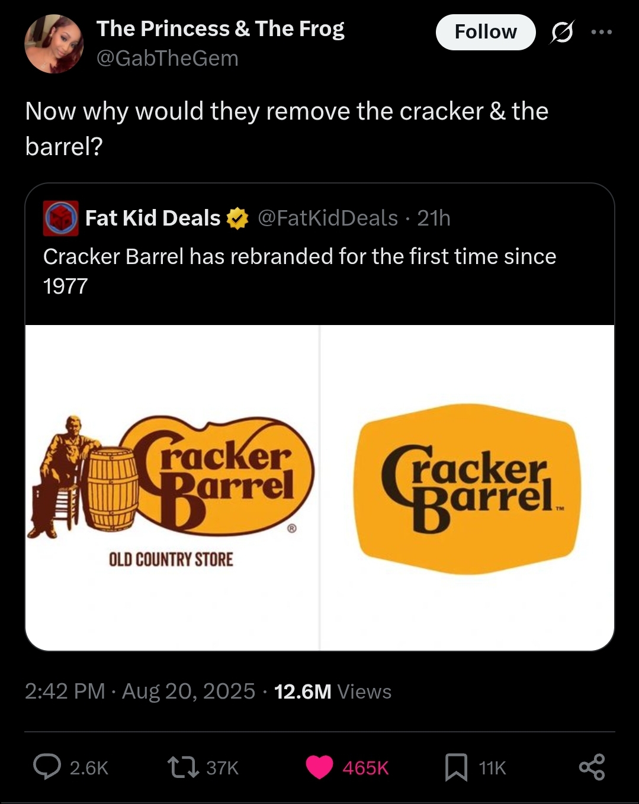Open the three-dot more options menu
Screen dimensions: 639x804
point(601,32)
